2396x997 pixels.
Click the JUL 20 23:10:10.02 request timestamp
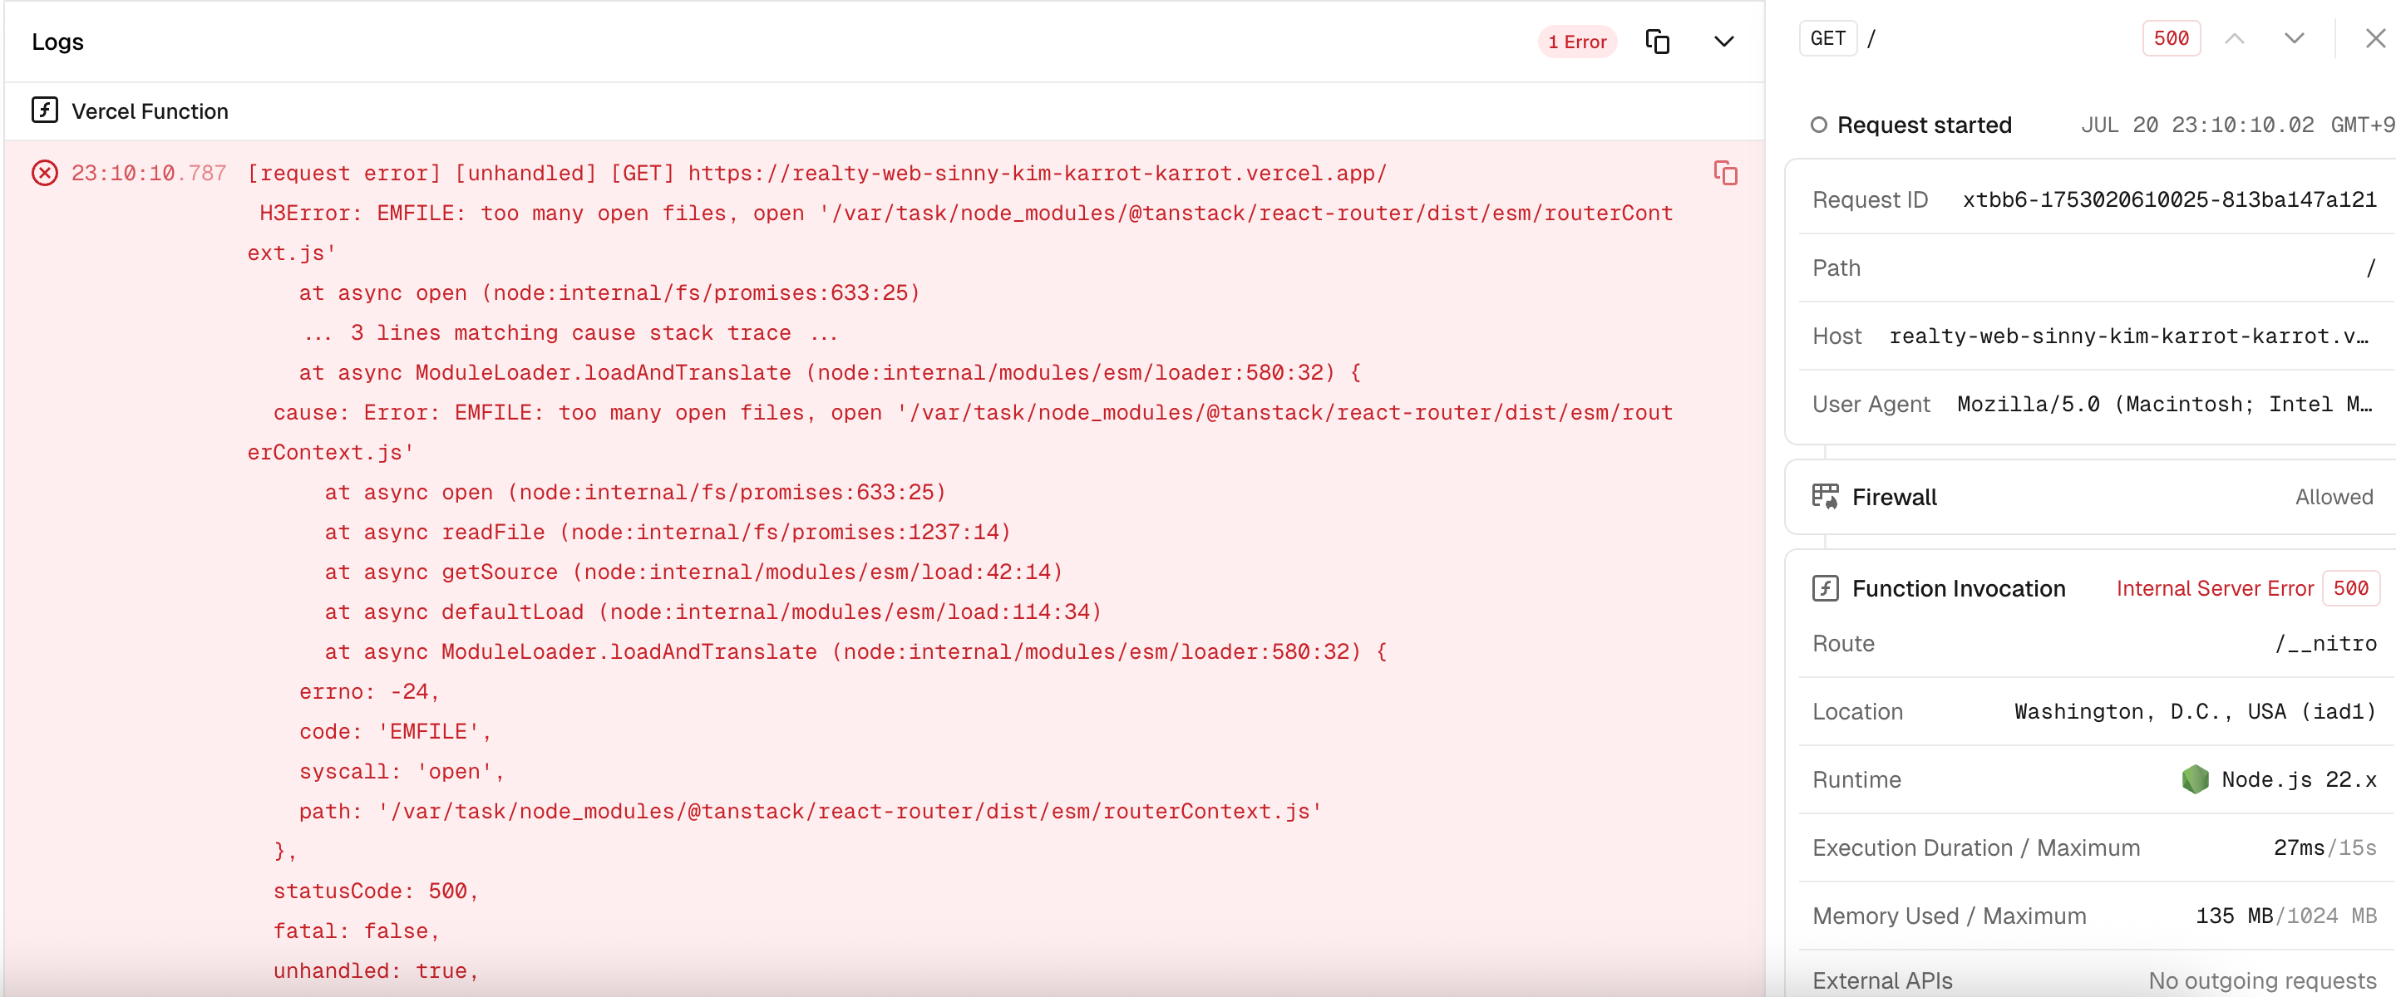pyautogui.click(x=2197, y=125)
